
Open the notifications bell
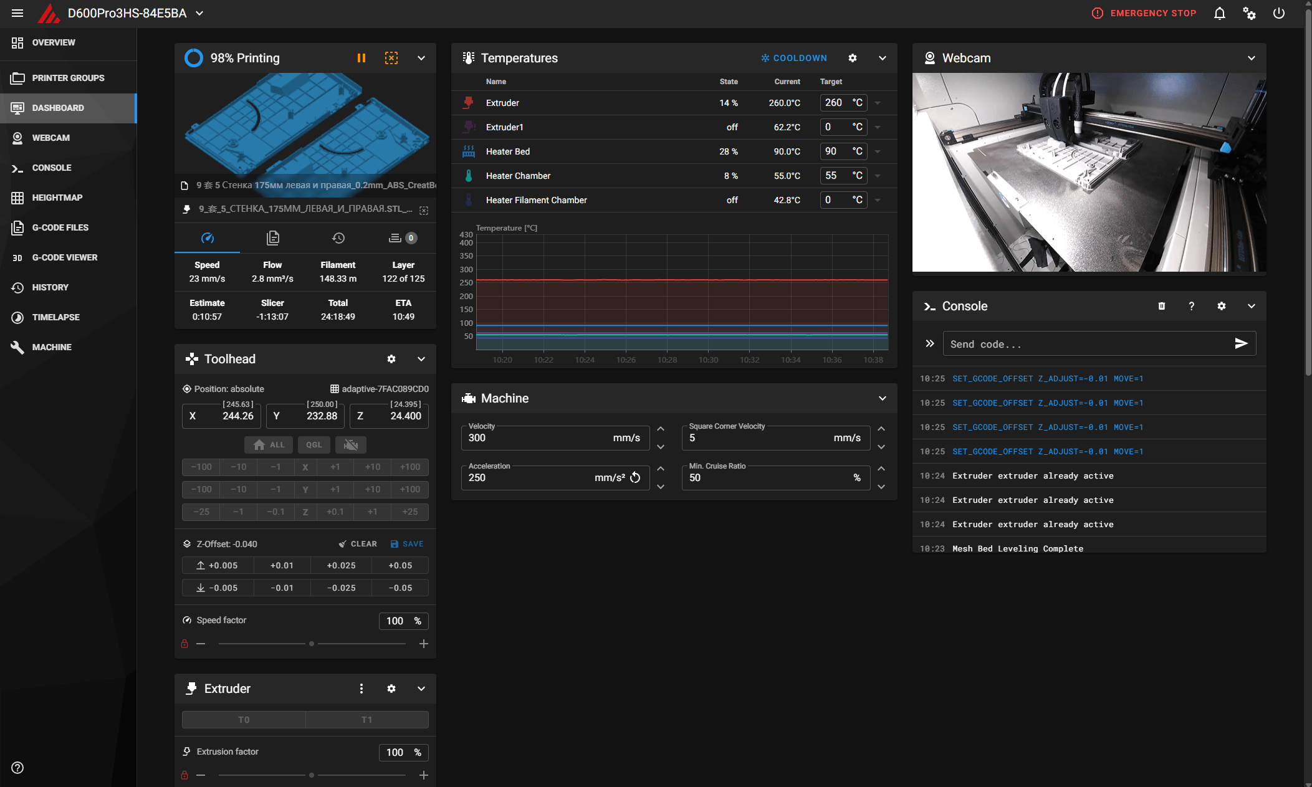coord(1220,13)
